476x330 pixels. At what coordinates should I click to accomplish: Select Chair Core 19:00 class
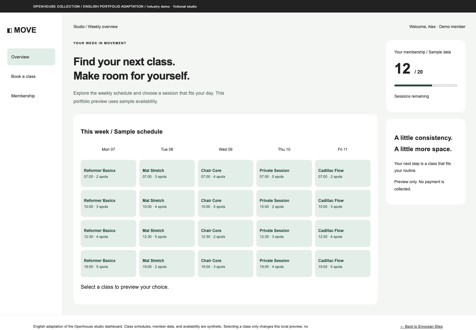(225, 264)
